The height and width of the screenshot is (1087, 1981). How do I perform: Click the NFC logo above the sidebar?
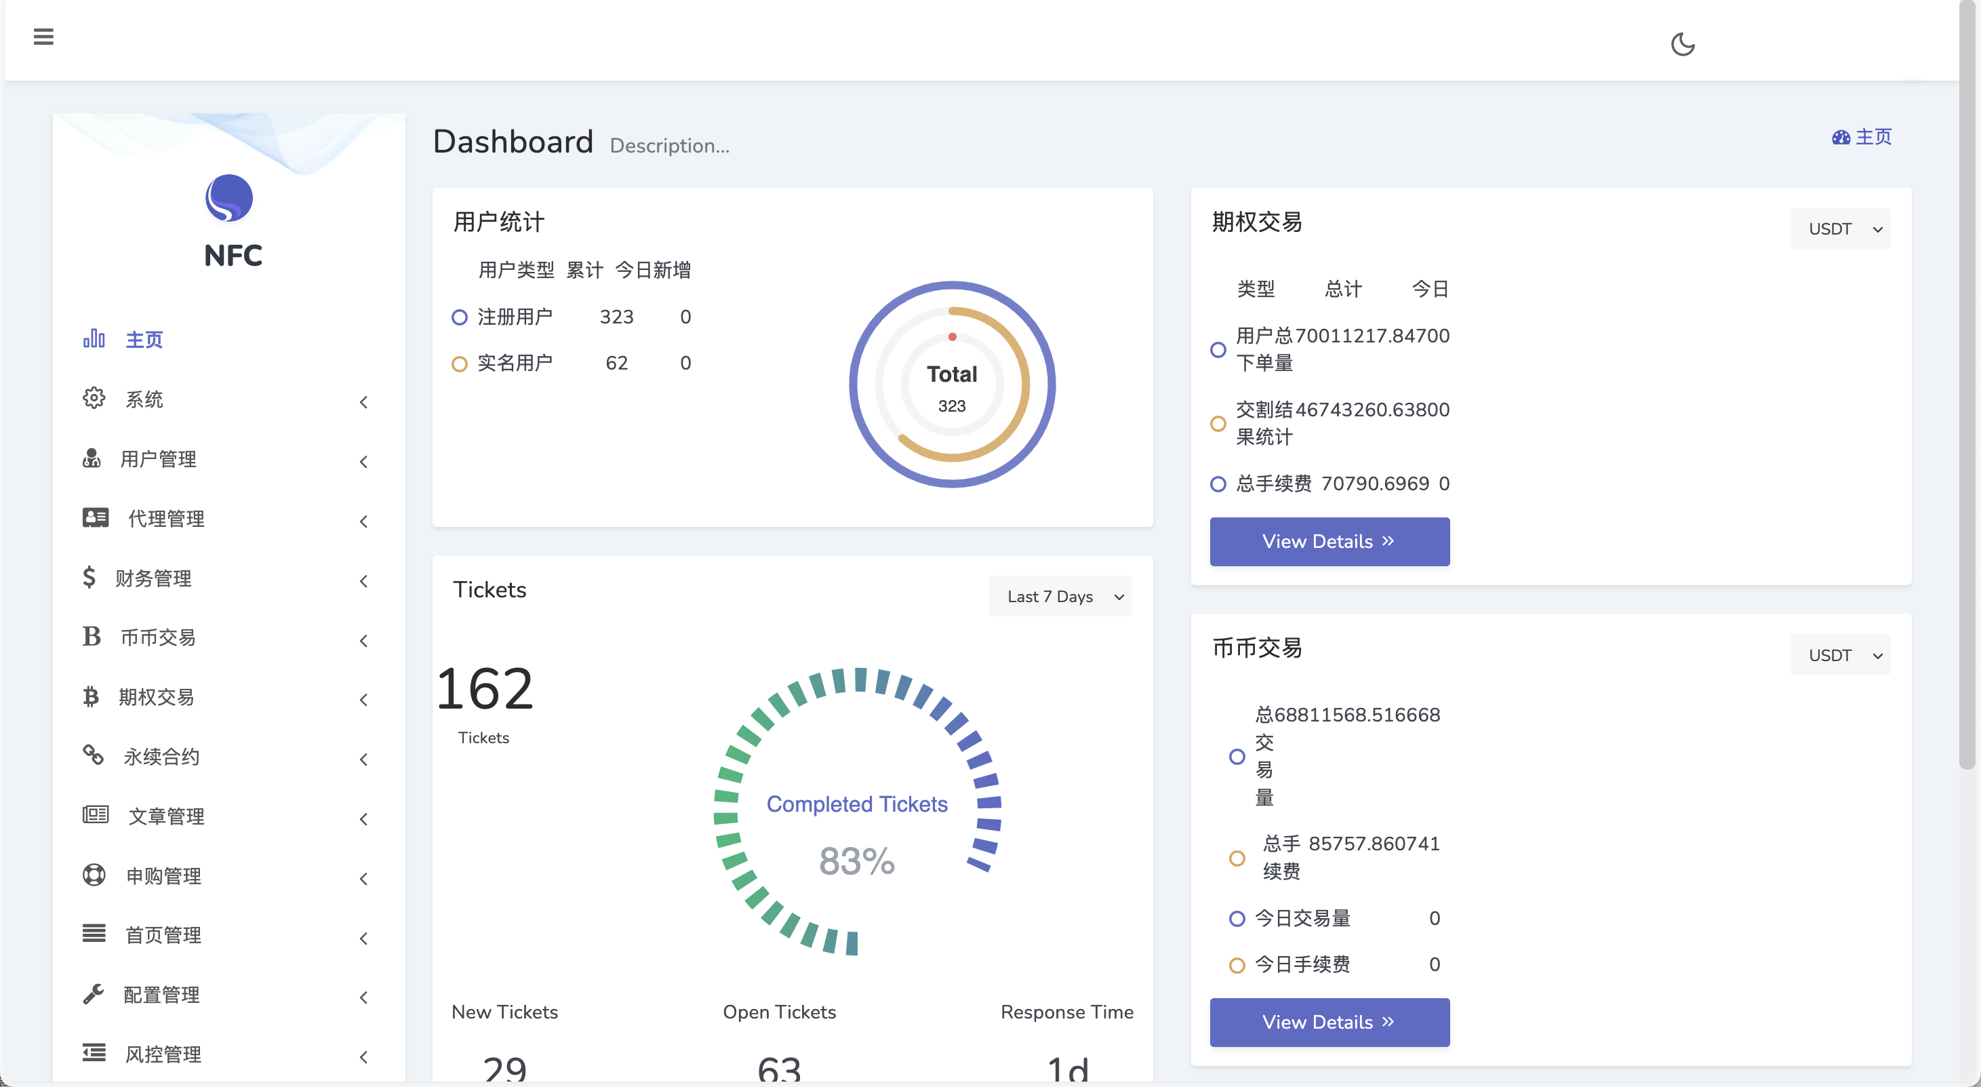pos(230,198)
